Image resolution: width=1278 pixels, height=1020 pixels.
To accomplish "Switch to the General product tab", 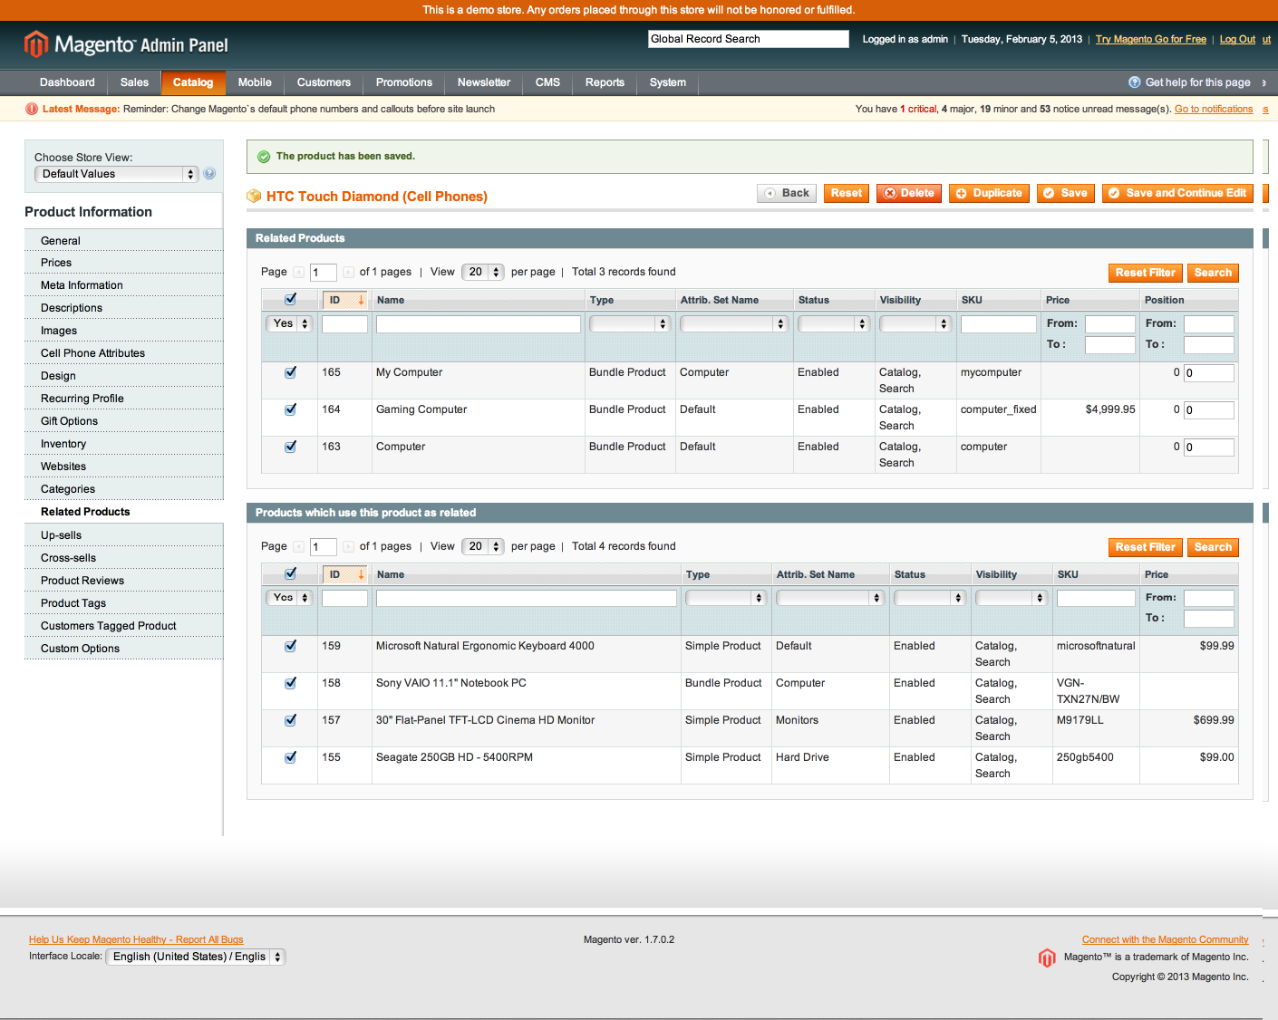I will (x=124, y=241).
